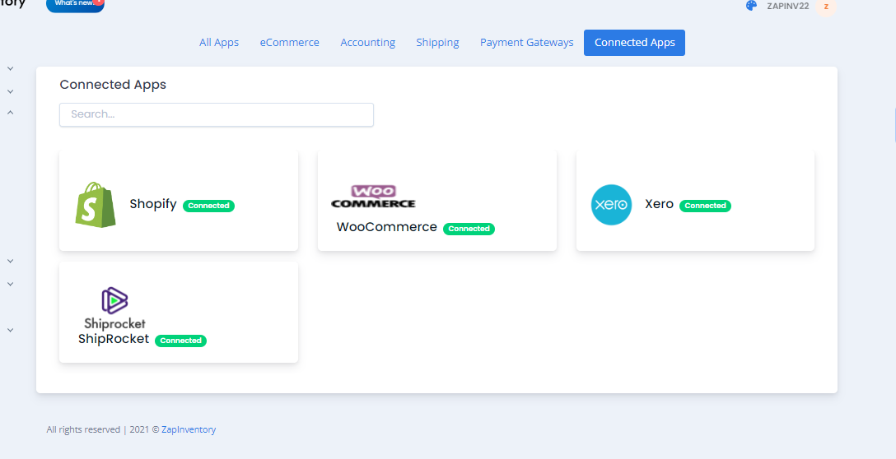Click the round blue Xero logo
Screen dimensions: 896x459
click(611, 204)
